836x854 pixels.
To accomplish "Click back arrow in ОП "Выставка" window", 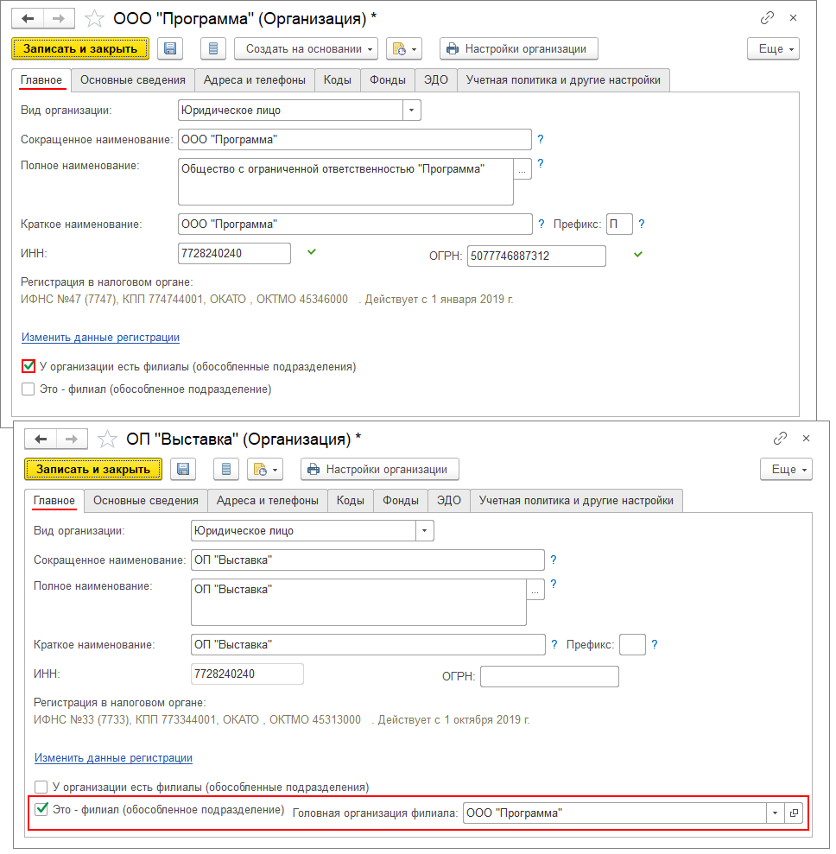I will [41, 440].
